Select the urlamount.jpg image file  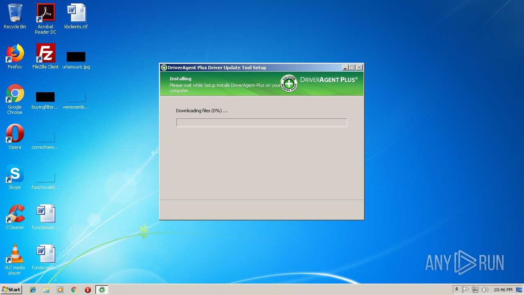coord(76,60)
